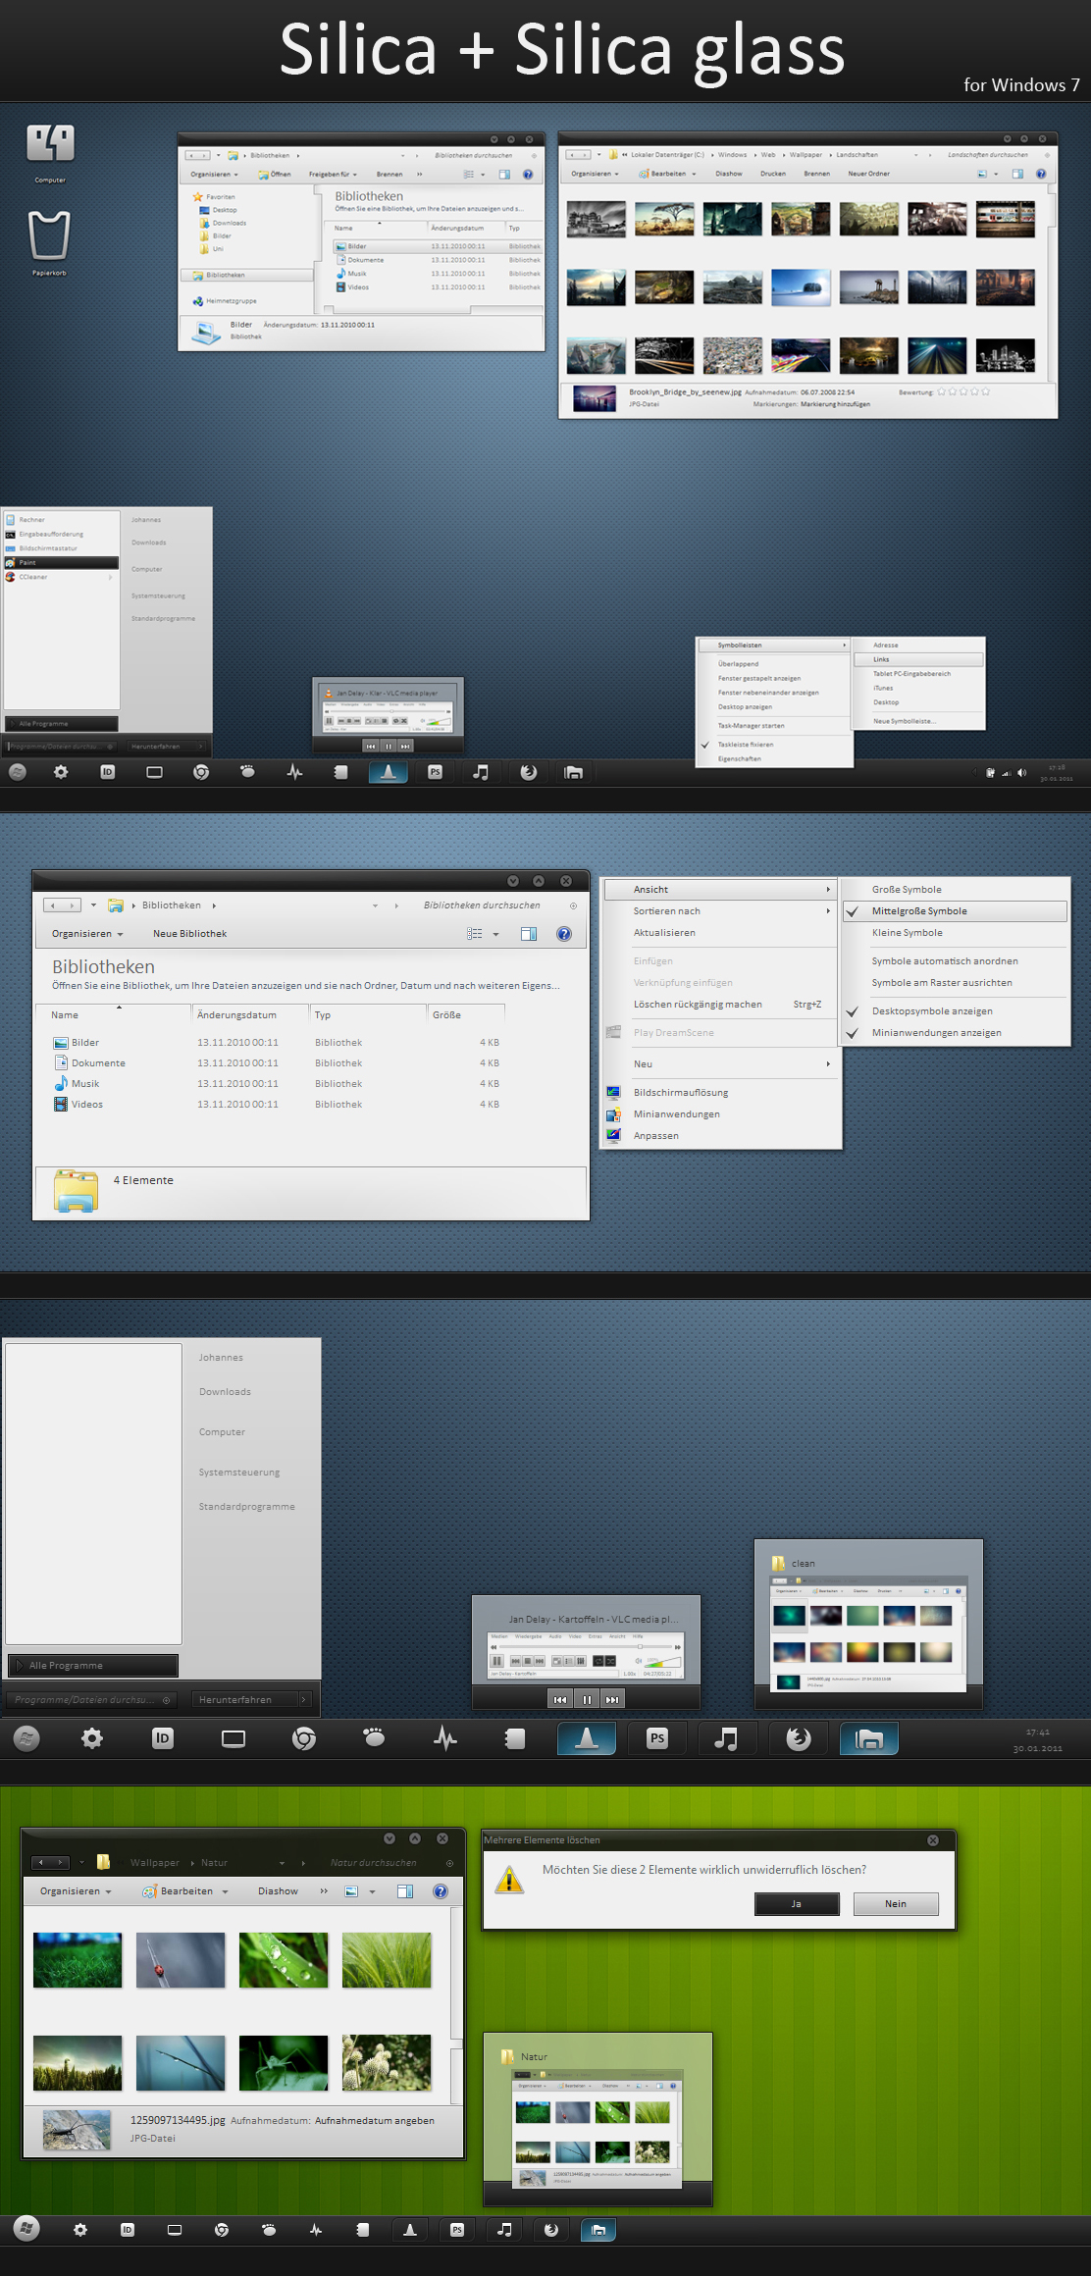
Task: Focus the 'Bibliotheken durchsuchen' field near Neue Bibliothek
Action: coord(482,905)
